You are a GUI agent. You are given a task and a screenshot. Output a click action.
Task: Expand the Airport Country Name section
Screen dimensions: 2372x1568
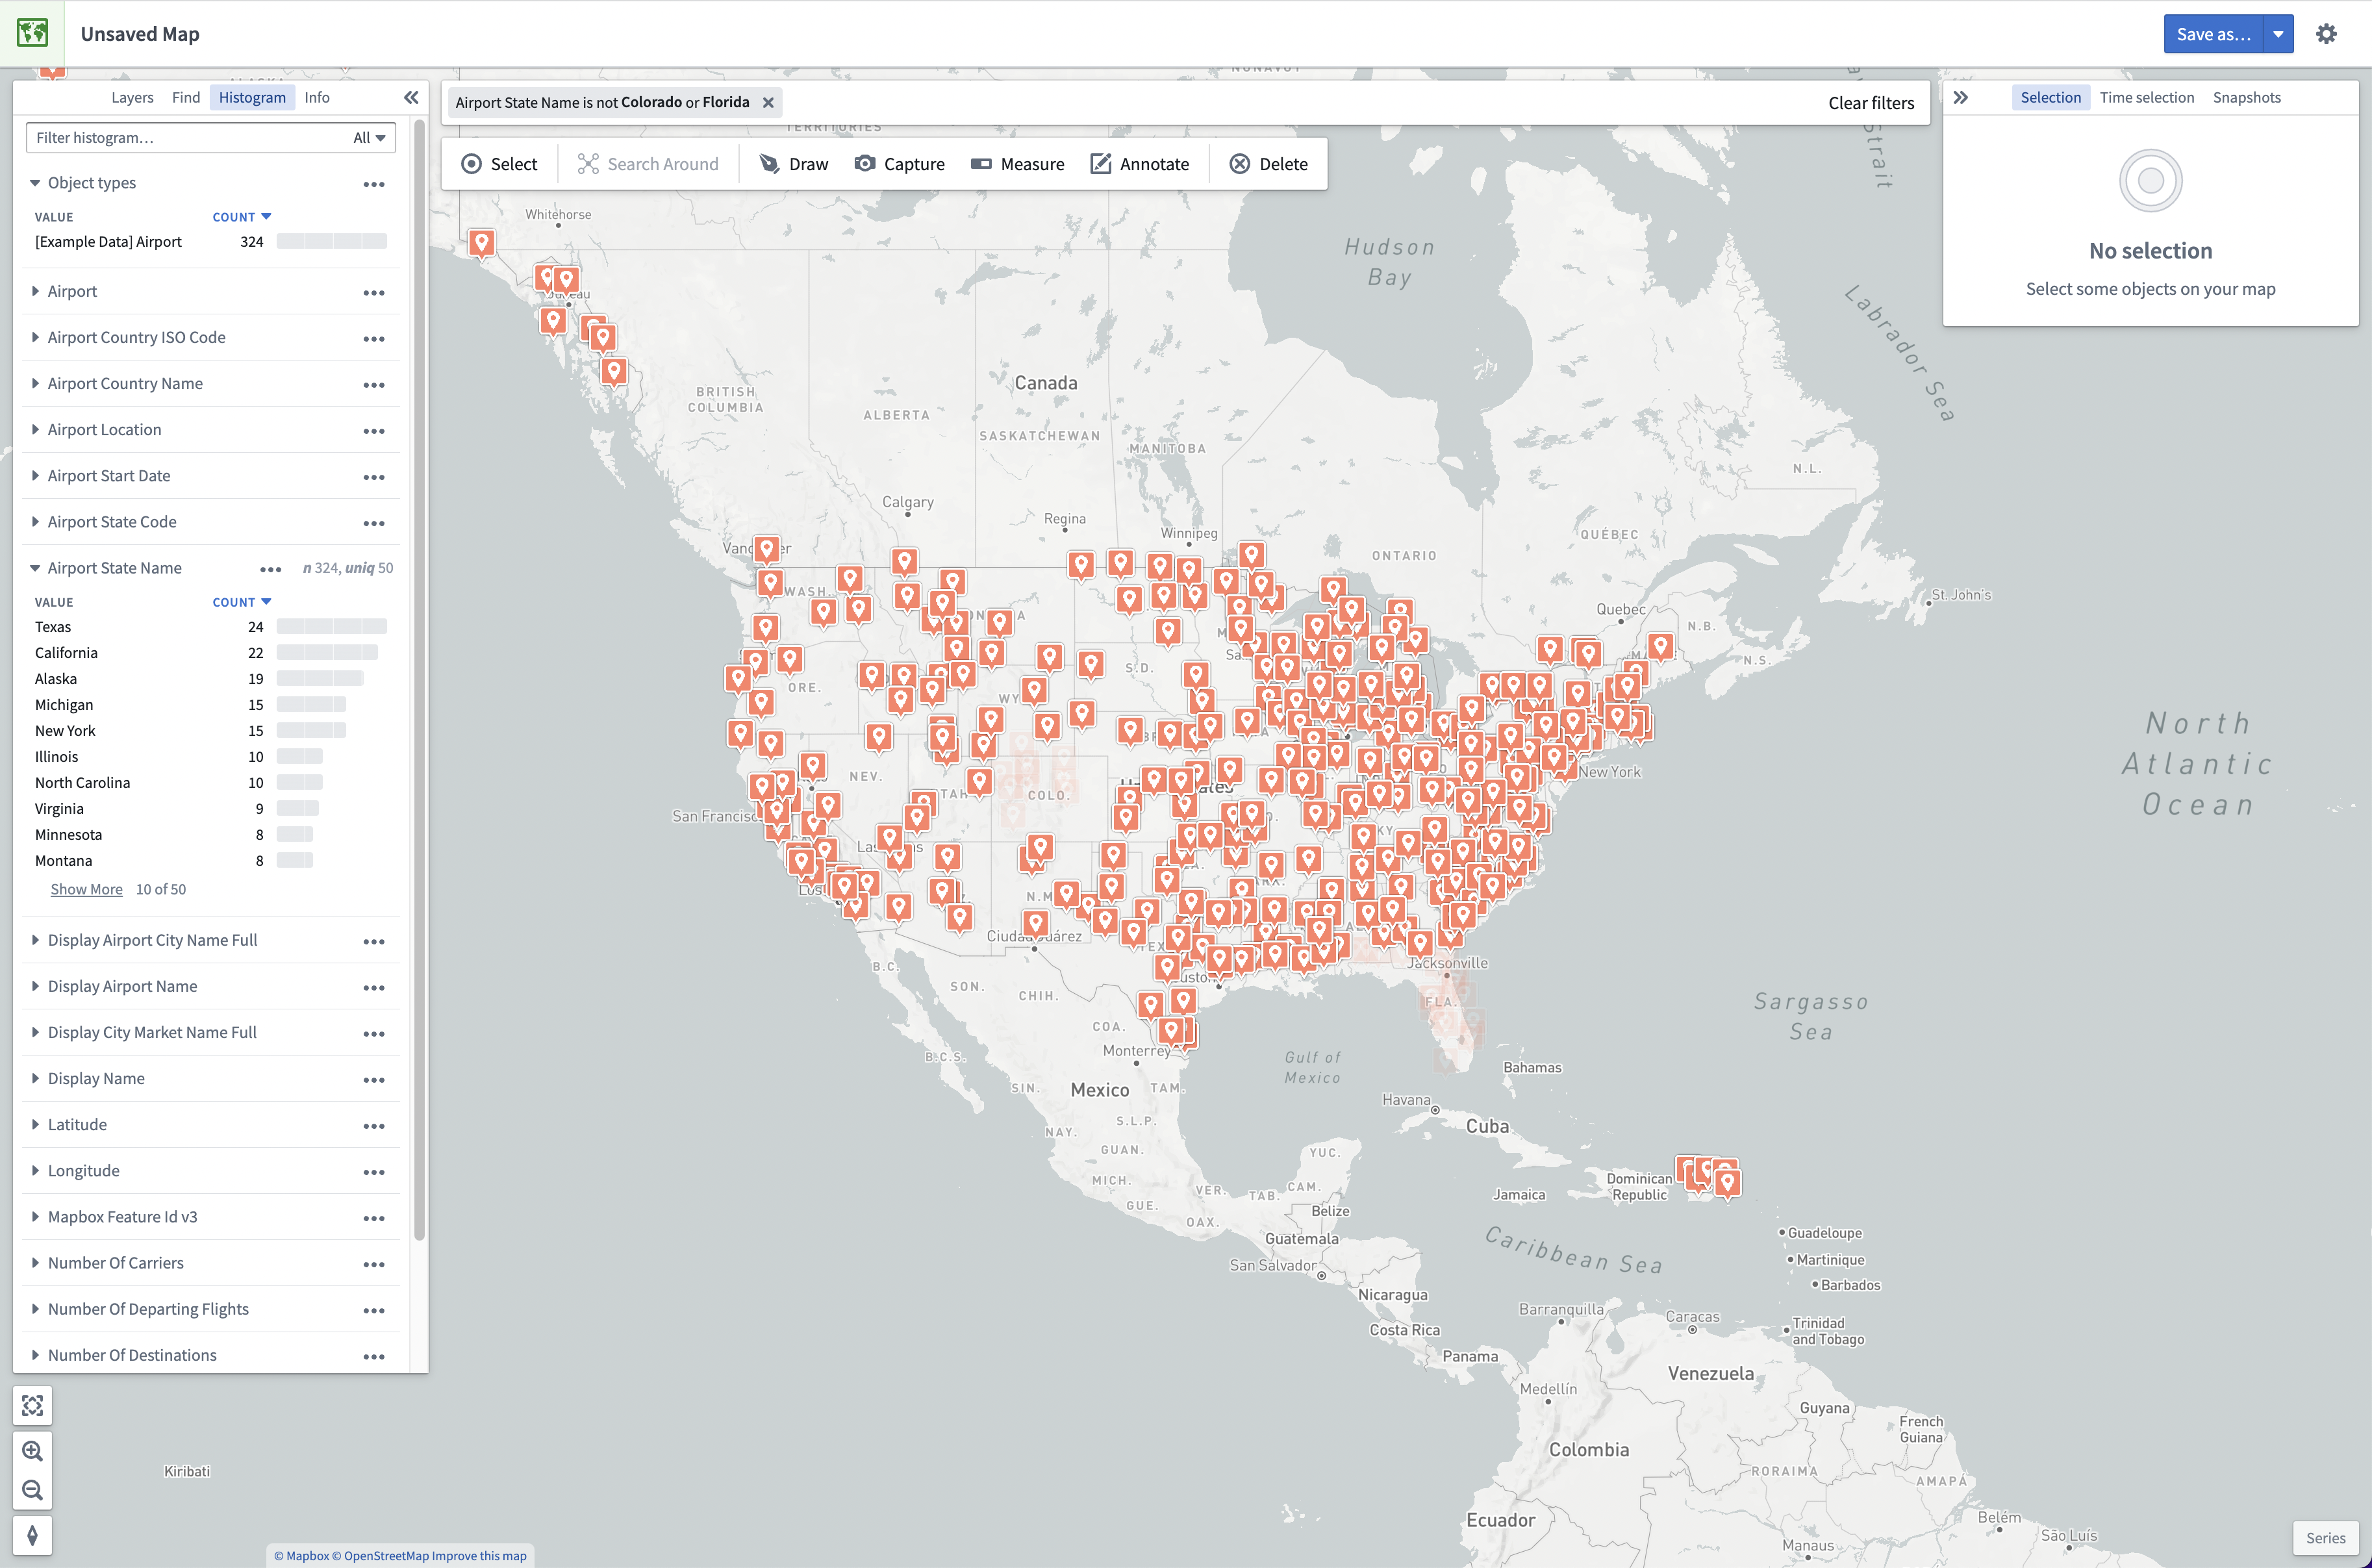click(x=35, y=383)
